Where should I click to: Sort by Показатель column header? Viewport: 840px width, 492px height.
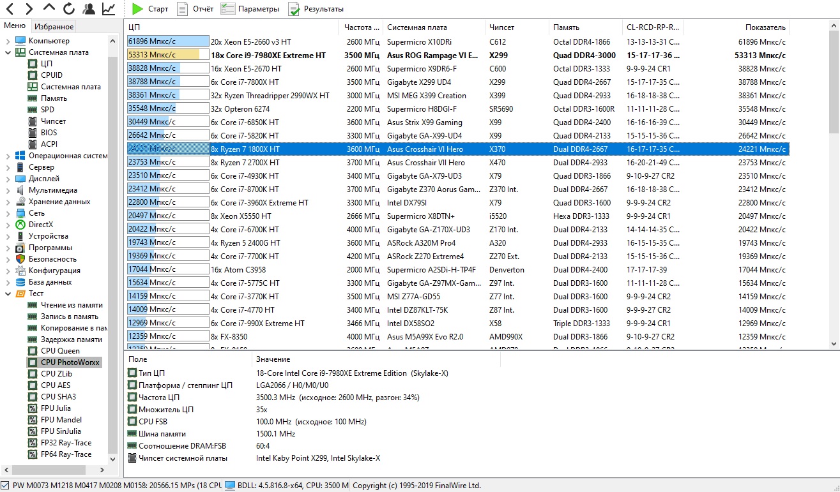737,27
